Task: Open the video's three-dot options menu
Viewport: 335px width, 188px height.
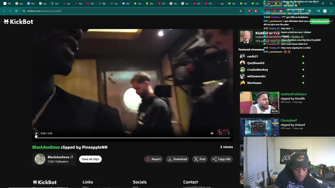Action: pyautogui.click(x=228, y=133)
